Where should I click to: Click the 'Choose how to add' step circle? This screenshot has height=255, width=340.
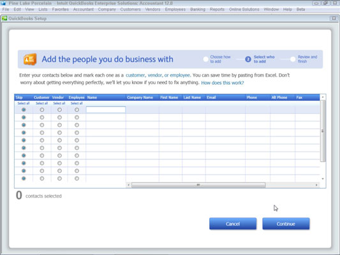(205, 59)
